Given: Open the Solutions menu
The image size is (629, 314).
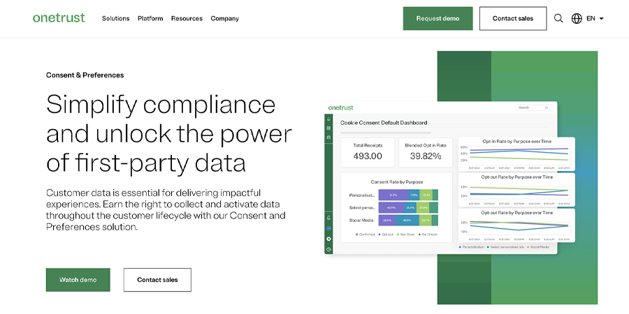Looking at the screenshot, I should (115, 19).
